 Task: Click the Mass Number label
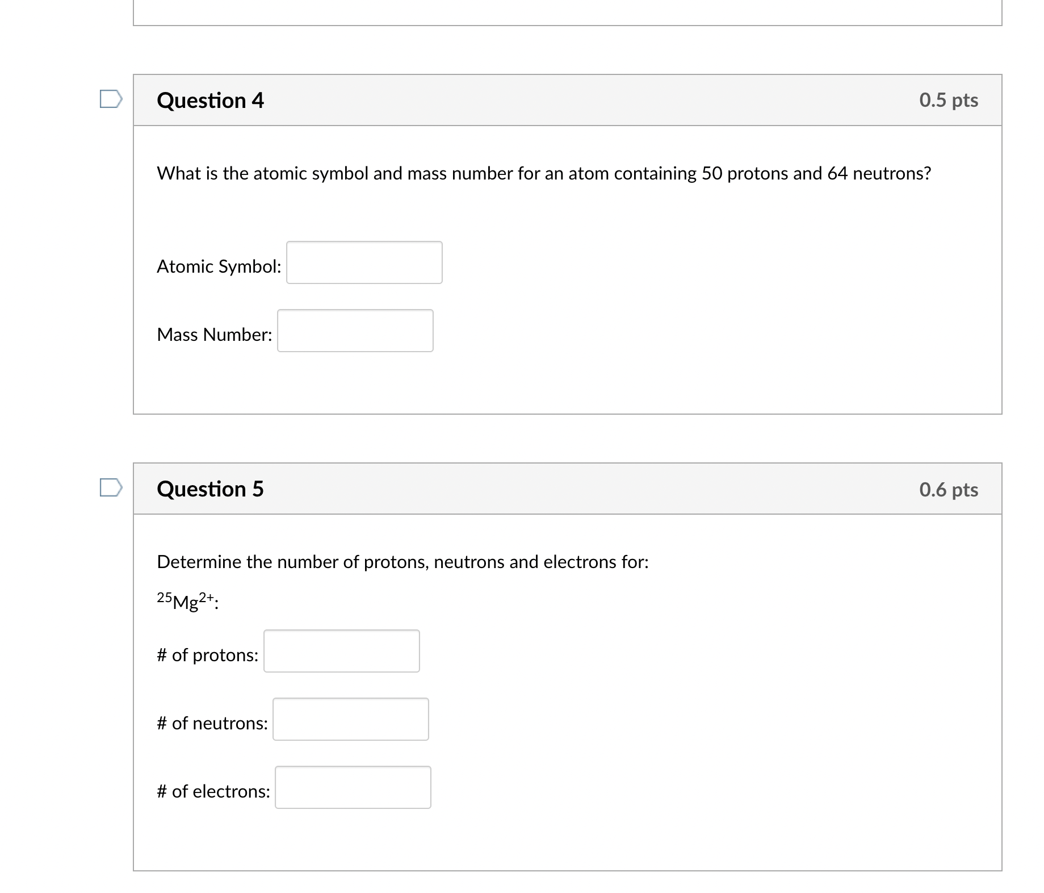215,335
